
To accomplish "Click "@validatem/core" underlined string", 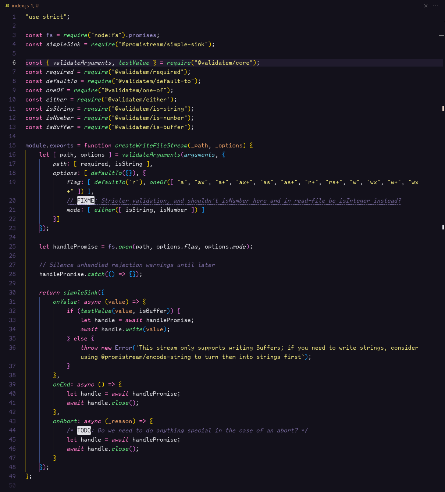I will pos(224,63).
